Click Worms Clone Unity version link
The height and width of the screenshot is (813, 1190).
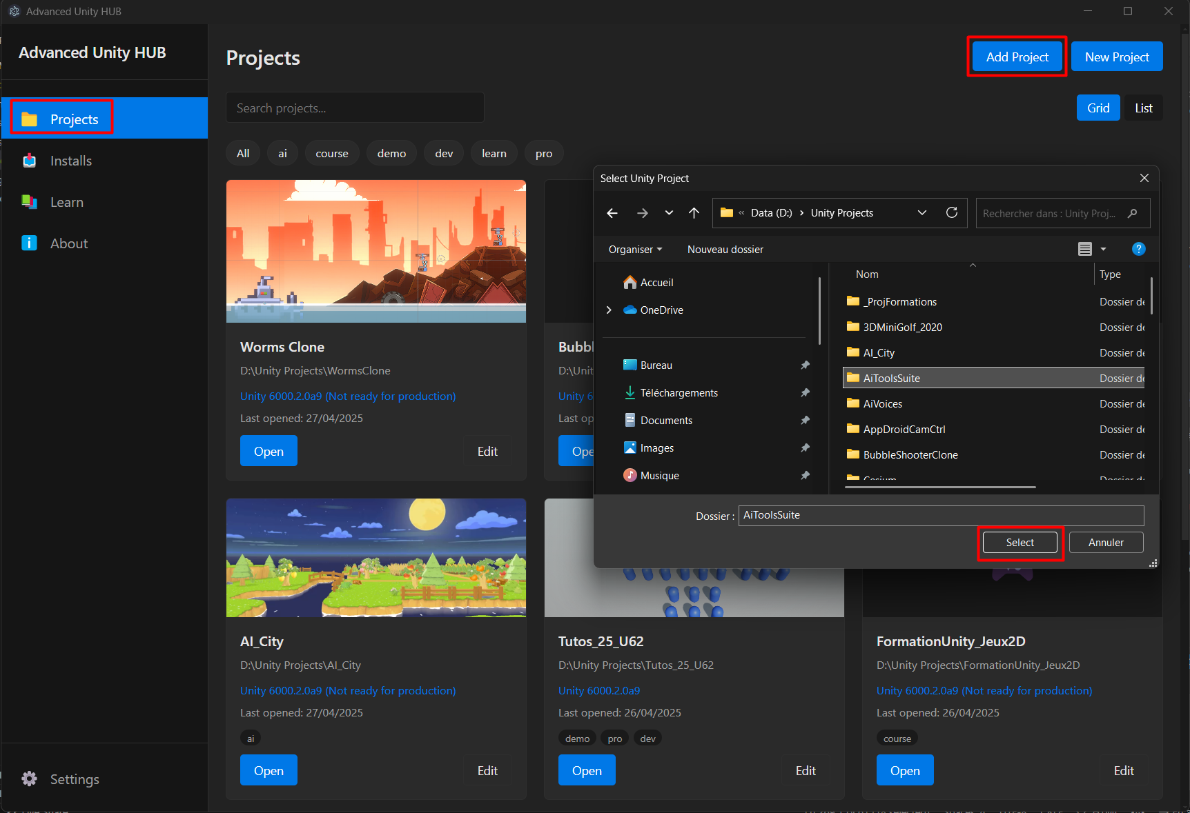pos(348,396)
